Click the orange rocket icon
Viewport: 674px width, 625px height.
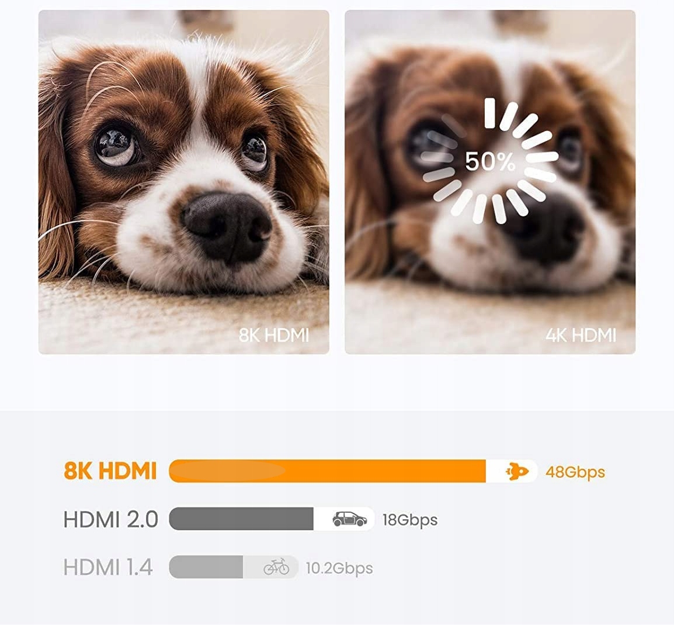[x=517, y=471]
